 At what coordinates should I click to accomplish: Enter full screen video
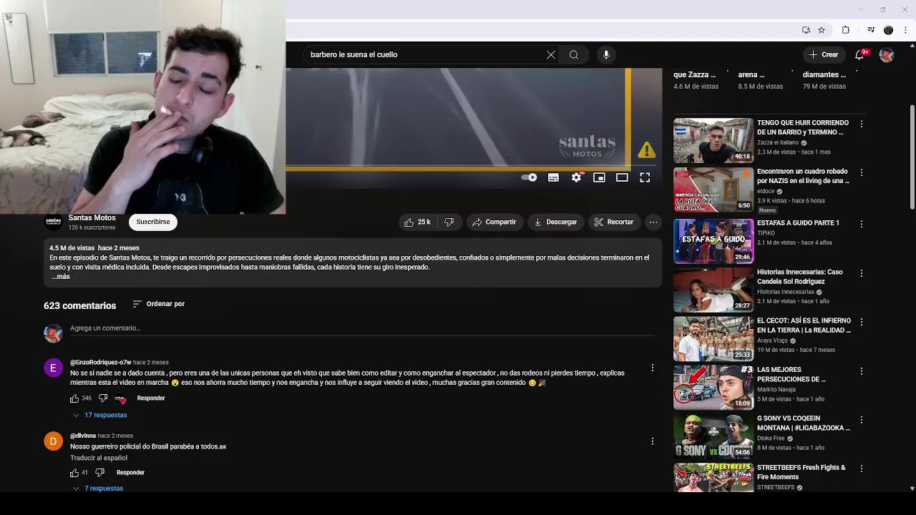tap(645, 177)
